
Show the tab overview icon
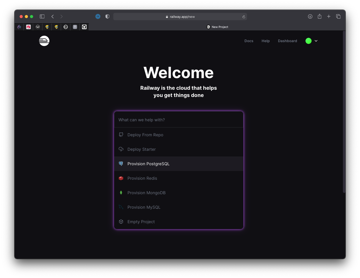coord(338,17)
